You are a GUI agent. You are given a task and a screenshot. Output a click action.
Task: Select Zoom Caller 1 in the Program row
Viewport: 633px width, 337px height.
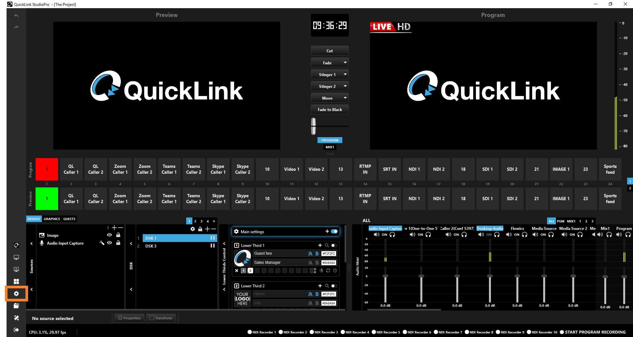(x=120, y=169)
